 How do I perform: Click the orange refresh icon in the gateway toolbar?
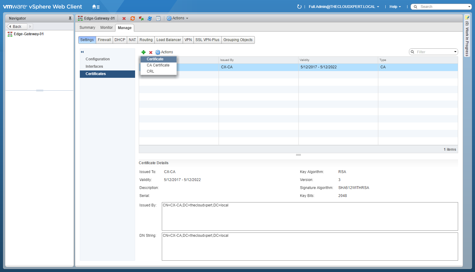point(133,19)
